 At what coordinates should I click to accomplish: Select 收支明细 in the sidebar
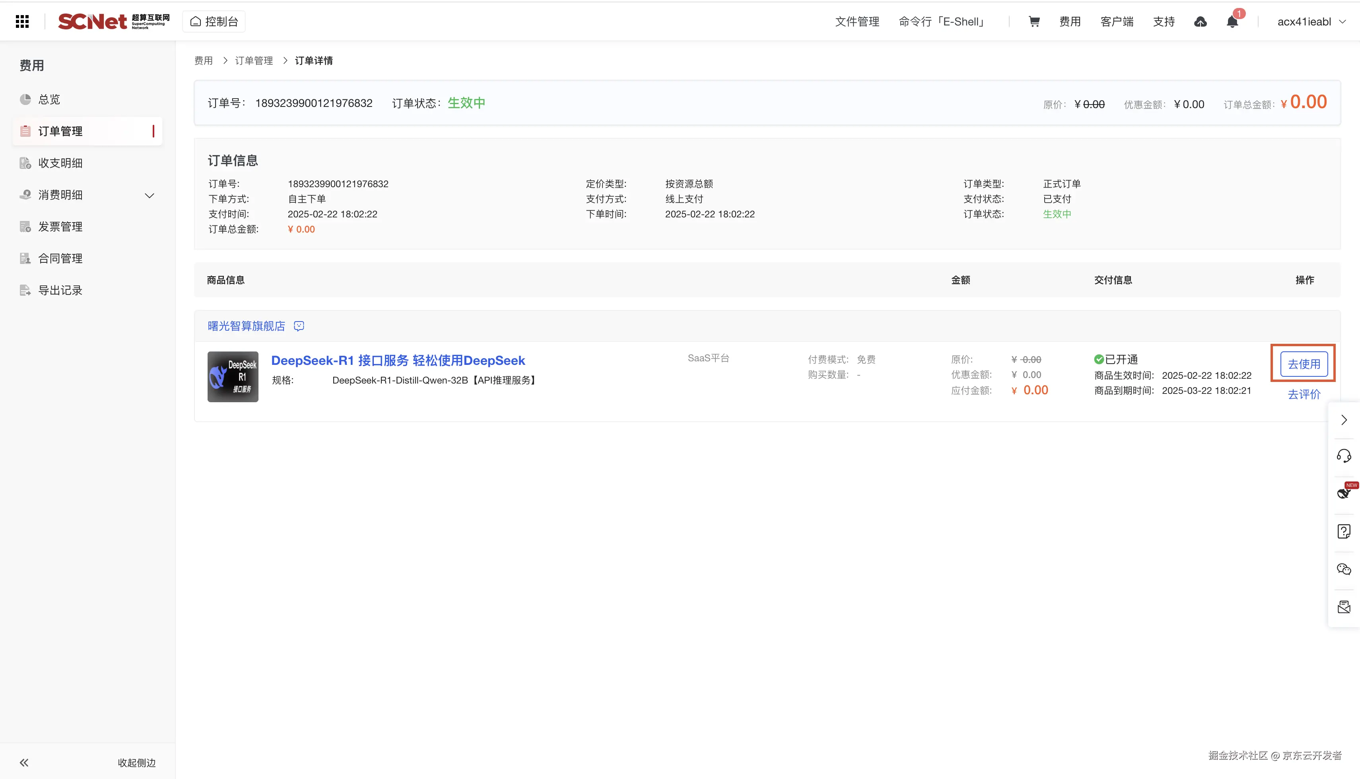pos(60,163)
